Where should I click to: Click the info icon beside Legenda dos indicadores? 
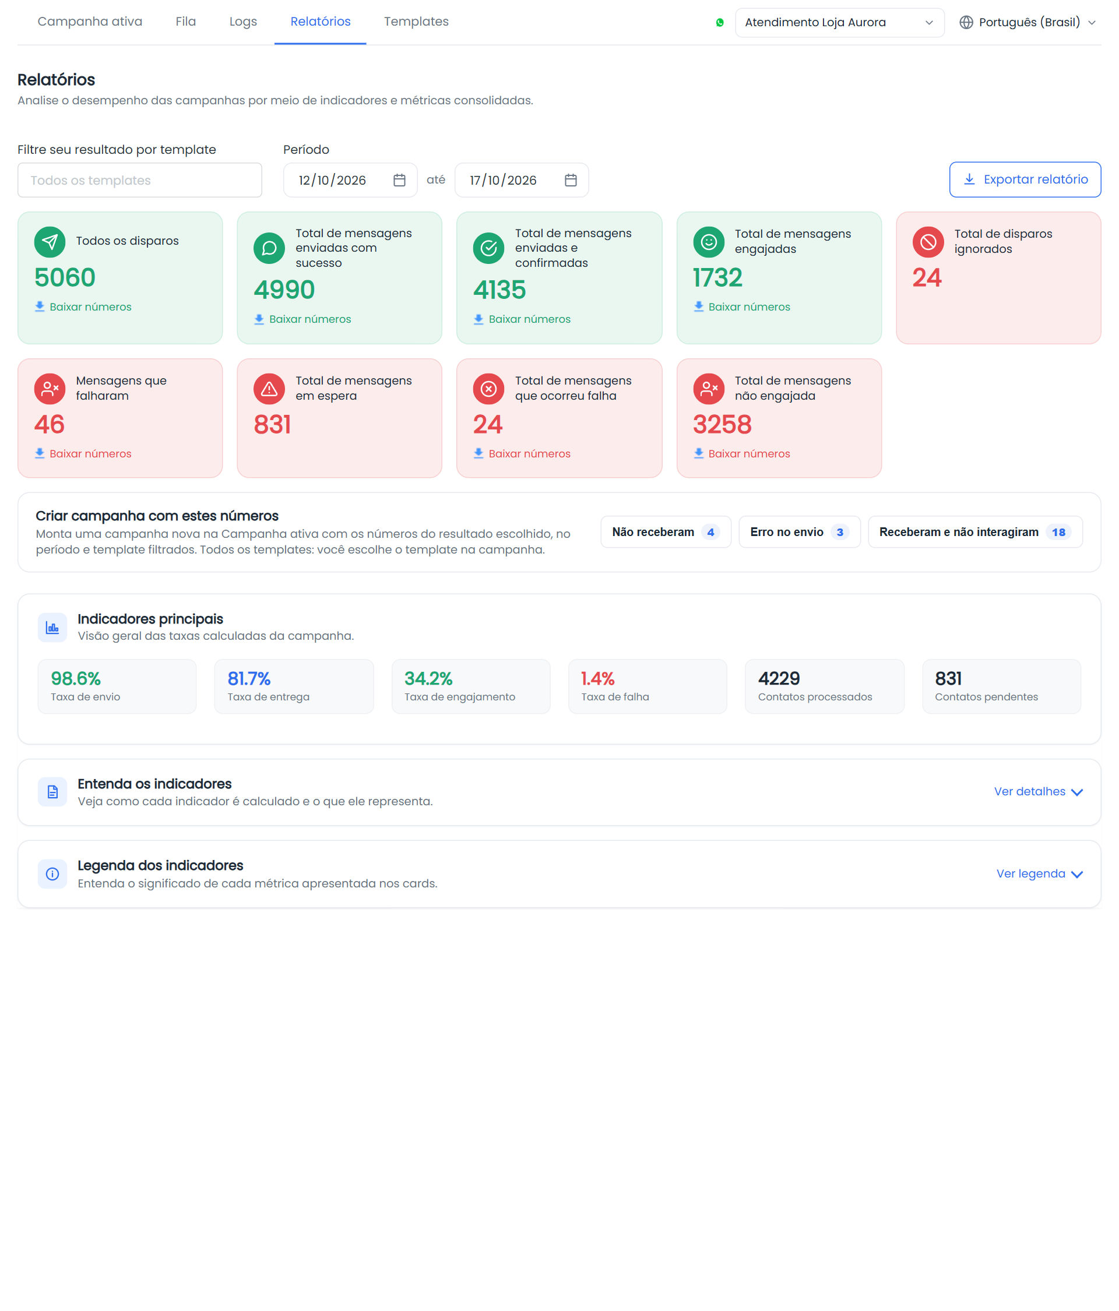[x=52, y=874]
